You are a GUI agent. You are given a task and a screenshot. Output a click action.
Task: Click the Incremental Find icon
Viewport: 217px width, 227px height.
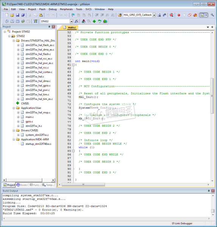164,15
